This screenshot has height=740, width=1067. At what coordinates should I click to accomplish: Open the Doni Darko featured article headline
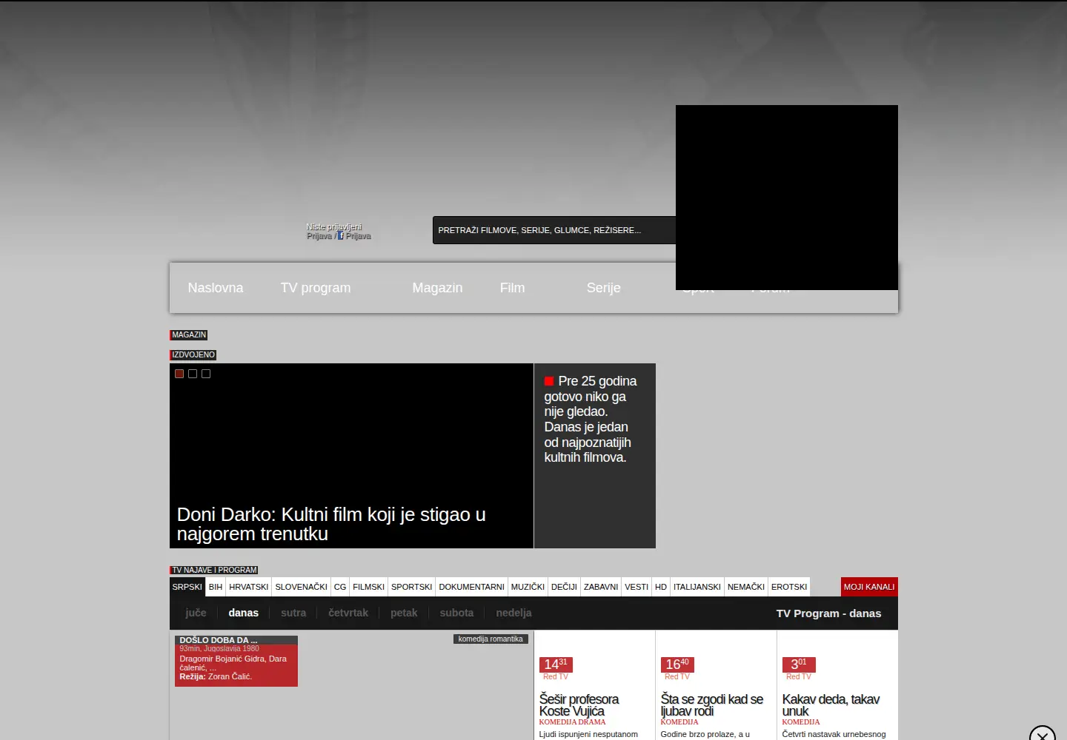coord(331,524)
